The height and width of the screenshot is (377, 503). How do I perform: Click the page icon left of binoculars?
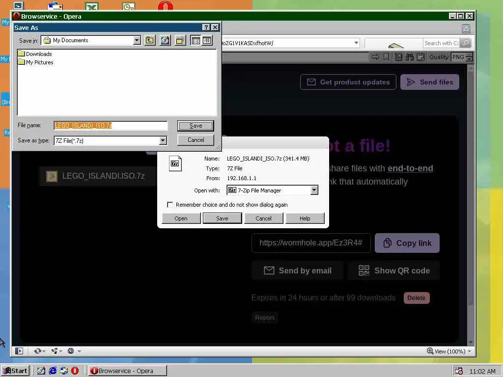pyautogui.click(x=399, y=57)
